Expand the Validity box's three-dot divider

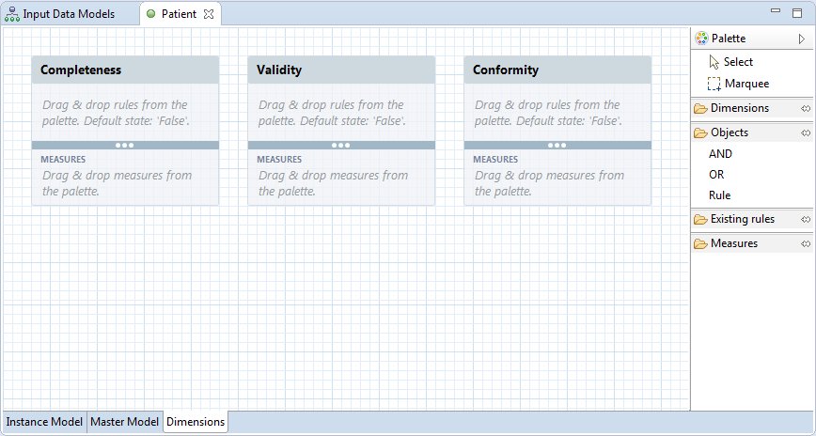pos(341,145)
